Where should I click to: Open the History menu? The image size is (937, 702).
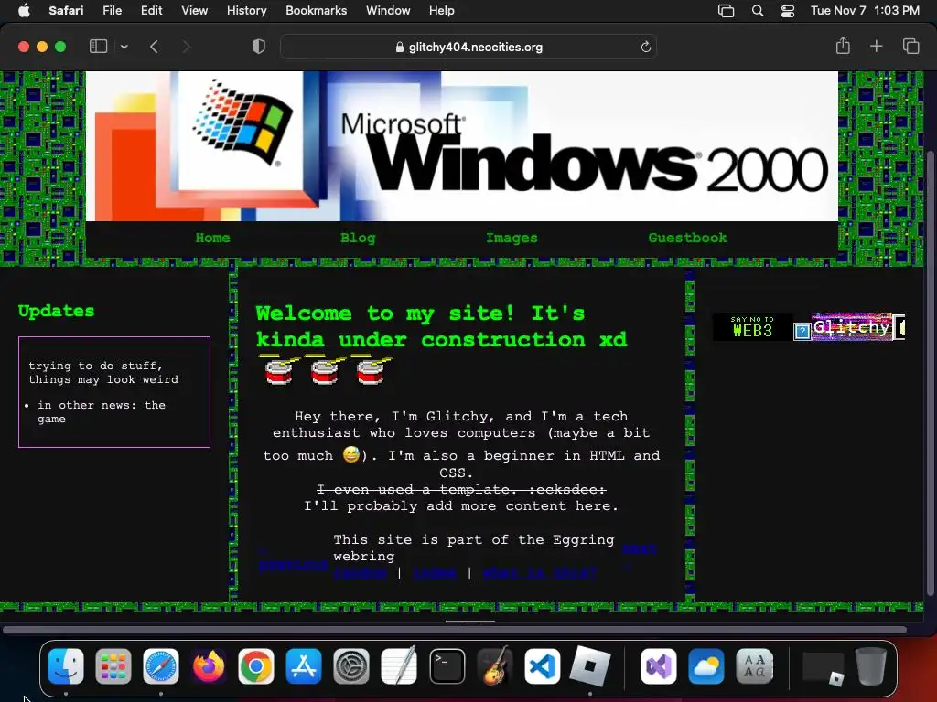(246, 10)
